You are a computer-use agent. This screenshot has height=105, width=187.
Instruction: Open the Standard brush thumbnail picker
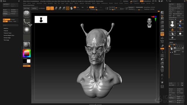point(27,14)
